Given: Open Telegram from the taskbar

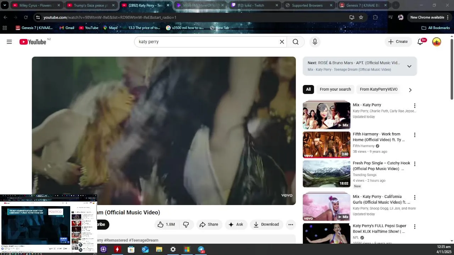Looking at the screenshot, I should click(x=201, y=249).
